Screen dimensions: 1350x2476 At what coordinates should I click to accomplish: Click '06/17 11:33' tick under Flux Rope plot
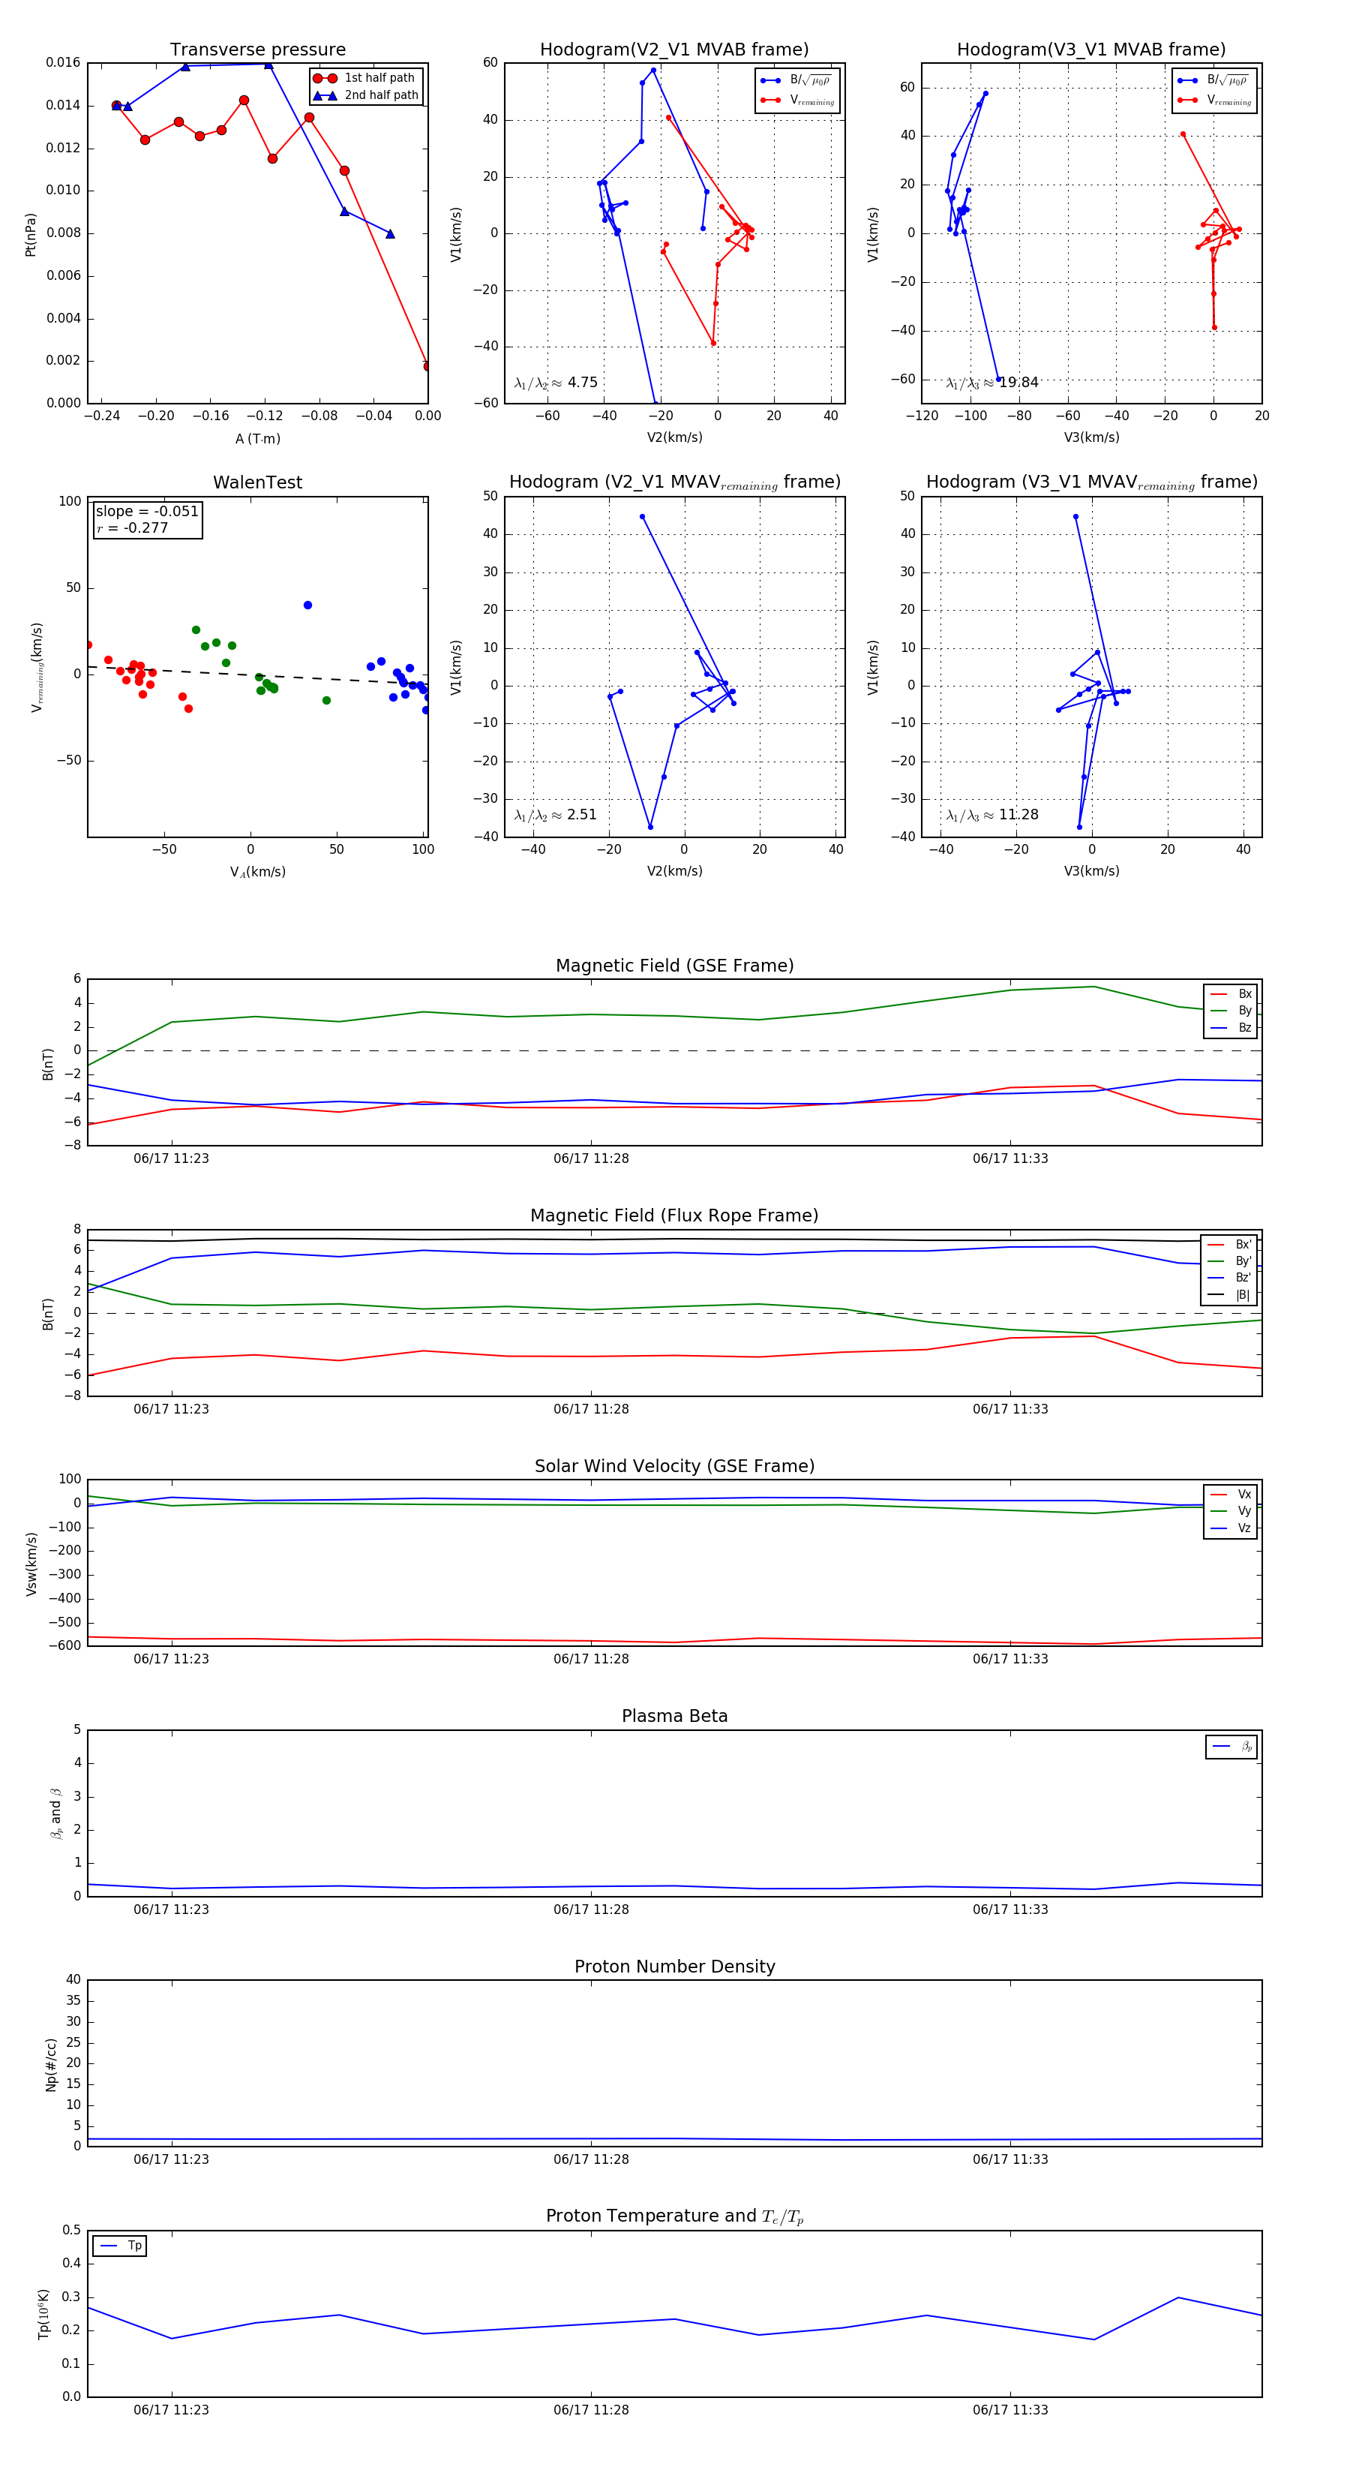[1009, 1410]
